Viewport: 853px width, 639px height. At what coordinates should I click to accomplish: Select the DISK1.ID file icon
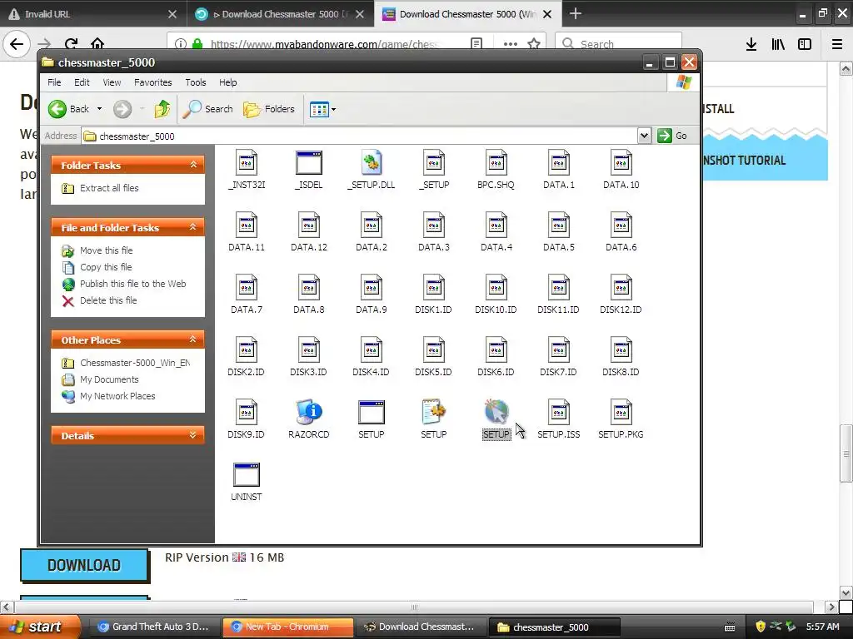tap(433, 287)
